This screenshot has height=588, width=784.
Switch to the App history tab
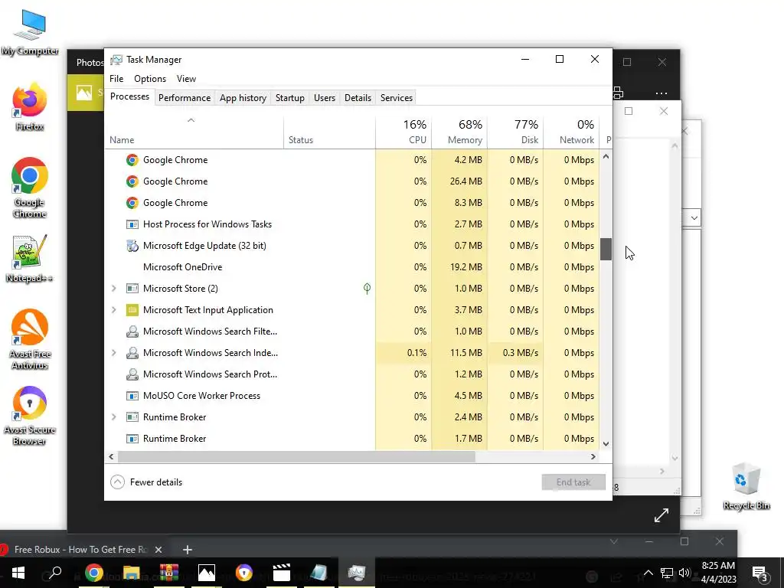[x=243, y=98]
